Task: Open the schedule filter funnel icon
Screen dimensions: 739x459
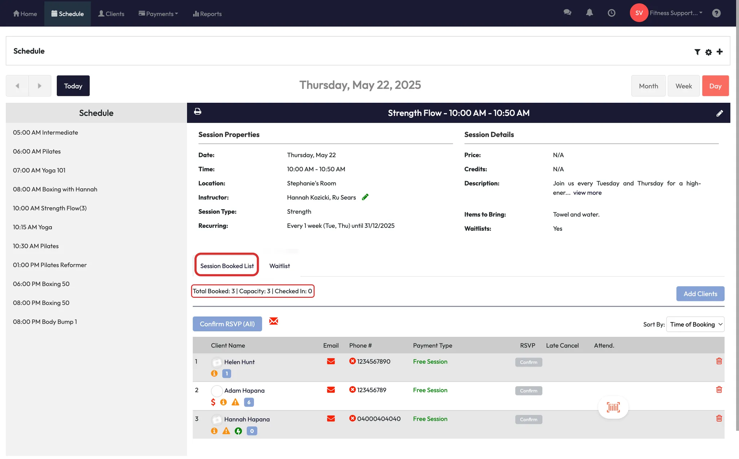Action: pyautogui.click(x=697, y=52)
